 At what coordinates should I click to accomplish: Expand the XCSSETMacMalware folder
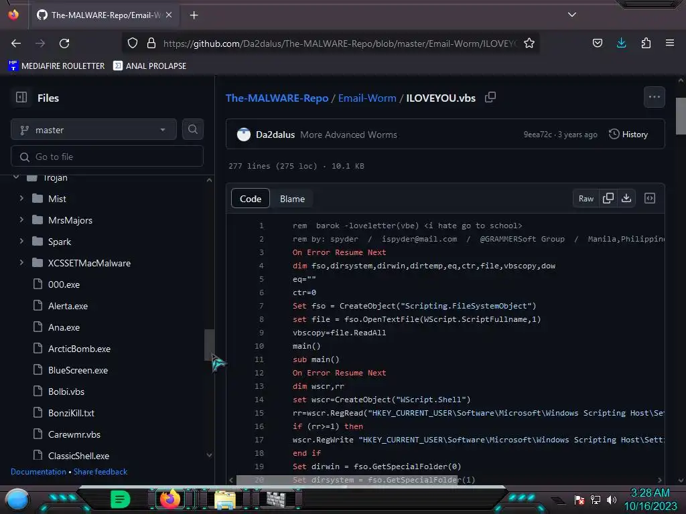point(21,262)
